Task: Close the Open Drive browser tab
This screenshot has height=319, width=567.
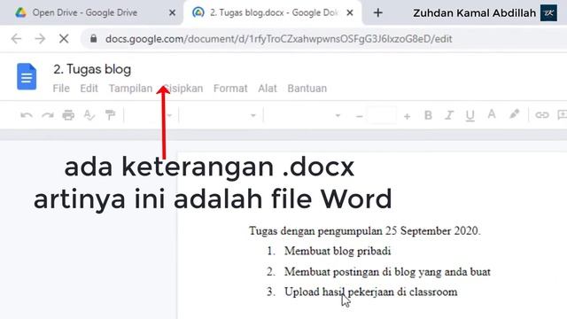Action: 172,13
